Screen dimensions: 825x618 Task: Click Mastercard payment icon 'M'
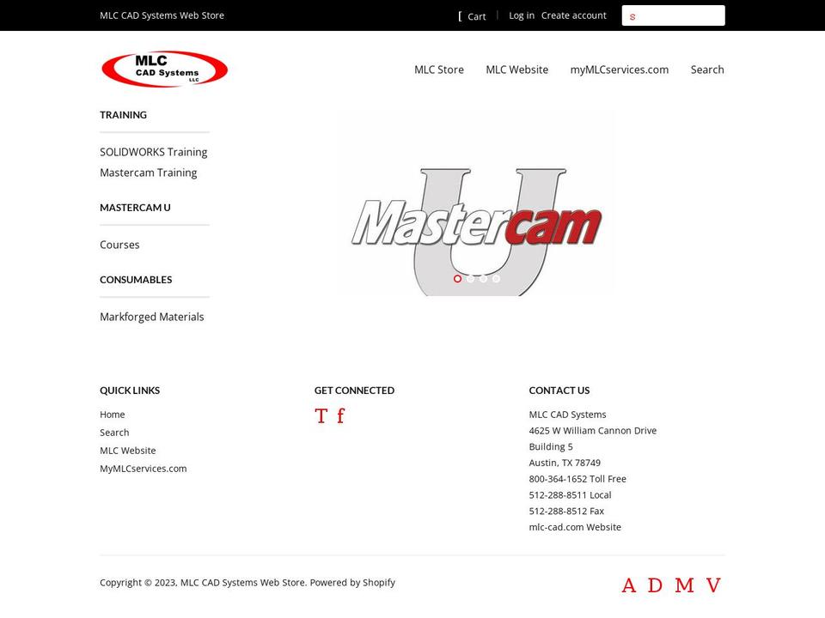(x=684, y=585)
